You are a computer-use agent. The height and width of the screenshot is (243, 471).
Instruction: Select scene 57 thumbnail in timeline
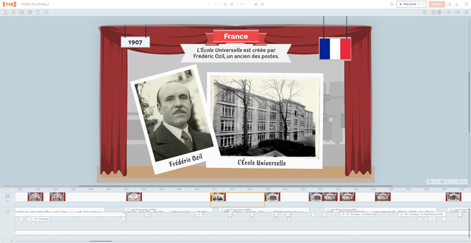point(134,197)
